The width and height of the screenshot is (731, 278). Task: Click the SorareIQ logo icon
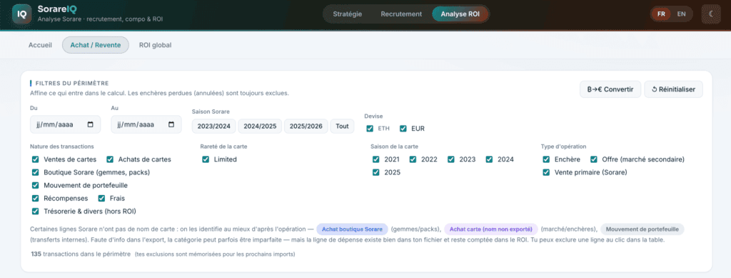coord(22,14)
